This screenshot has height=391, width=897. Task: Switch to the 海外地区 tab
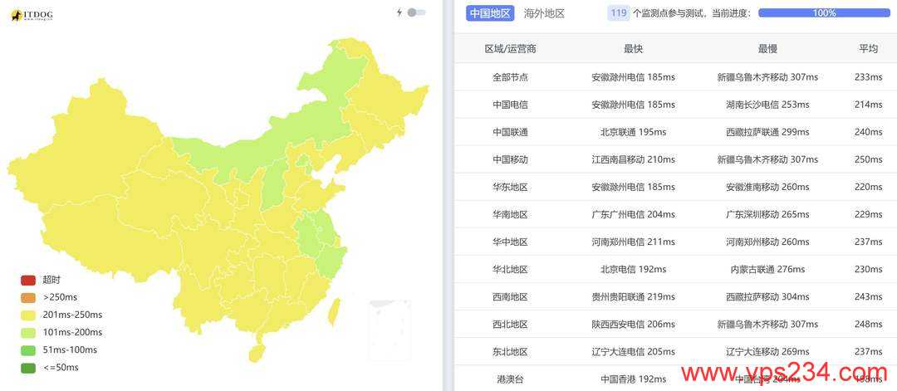tap(544, 13)
